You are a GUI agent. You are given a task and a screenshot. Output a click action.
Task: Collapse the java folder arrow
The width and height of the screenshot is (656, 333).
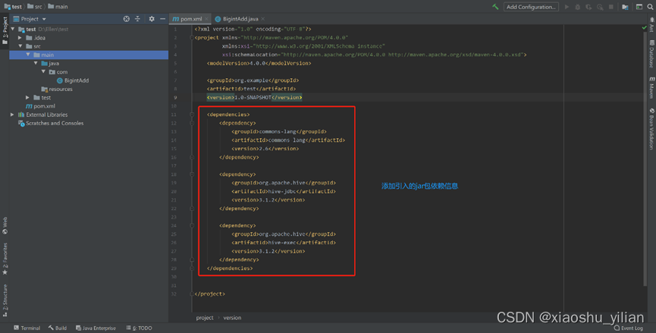point(36,63)
